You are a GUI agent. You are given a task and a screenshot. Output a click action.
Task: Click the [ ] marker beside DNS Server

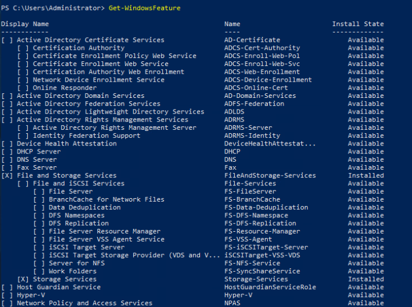(6, 159)
